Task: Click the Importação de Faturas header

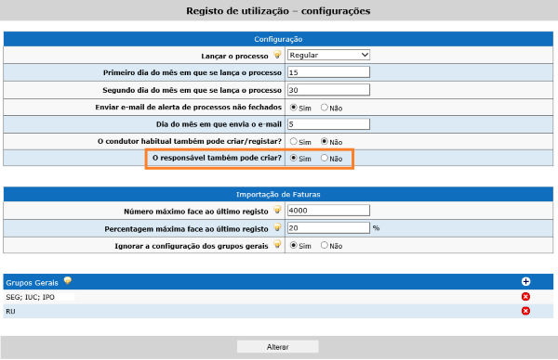Action: coord(278,194)
